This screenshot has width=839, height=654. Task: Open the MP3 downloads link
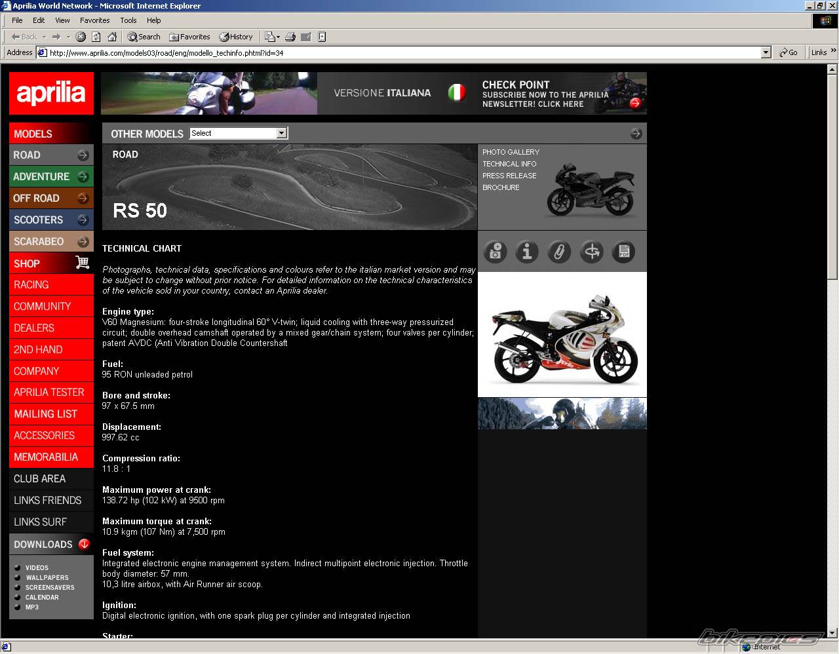click(32, 607)
